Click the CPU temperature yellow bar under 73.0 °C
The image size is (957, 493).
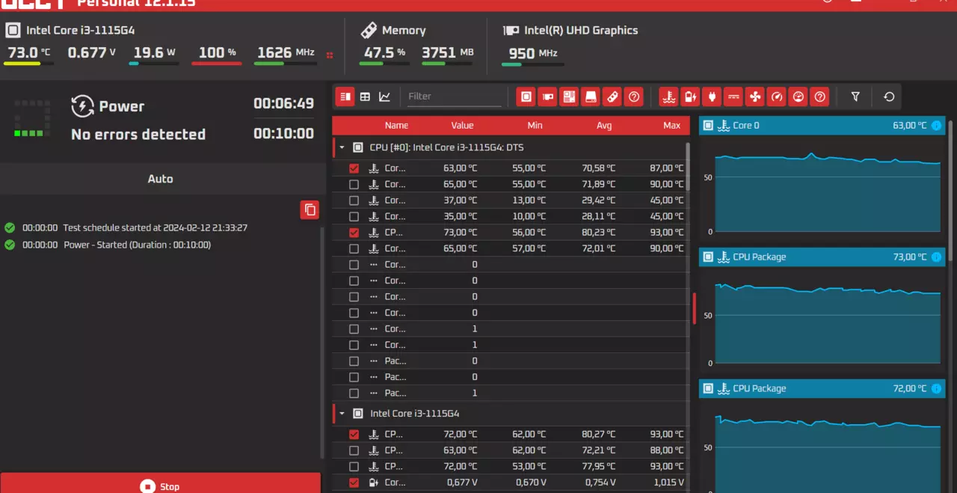[28, 64]
